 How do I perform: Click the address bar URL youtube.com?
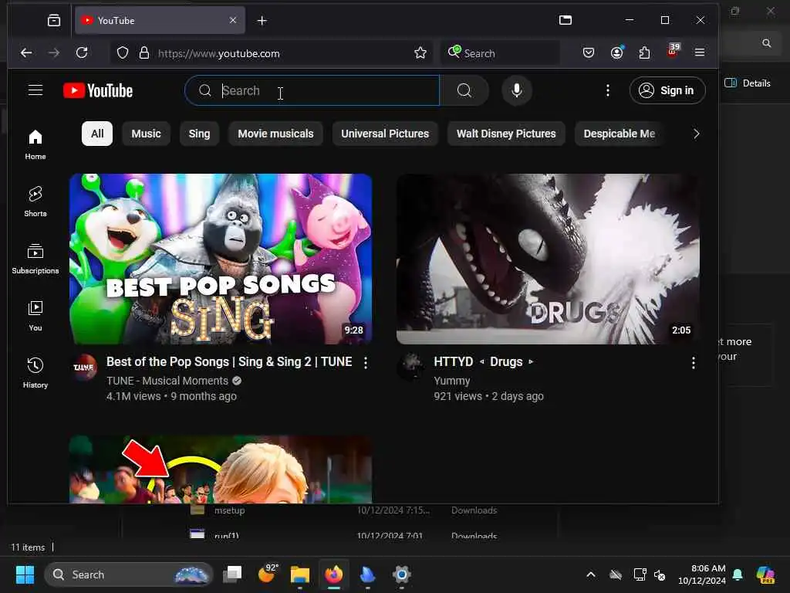click(218, 53)
